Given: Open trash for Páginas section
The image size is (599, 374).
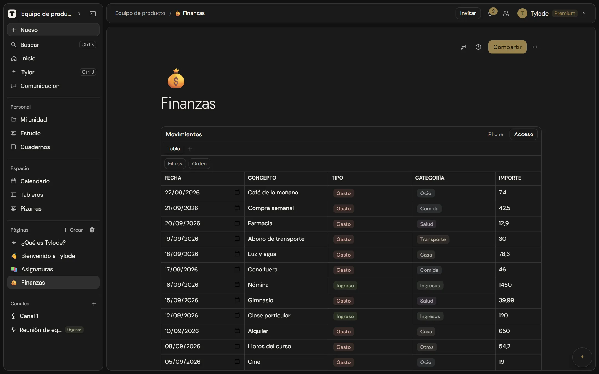Looking at the screenshot, I should coord(92,230).
